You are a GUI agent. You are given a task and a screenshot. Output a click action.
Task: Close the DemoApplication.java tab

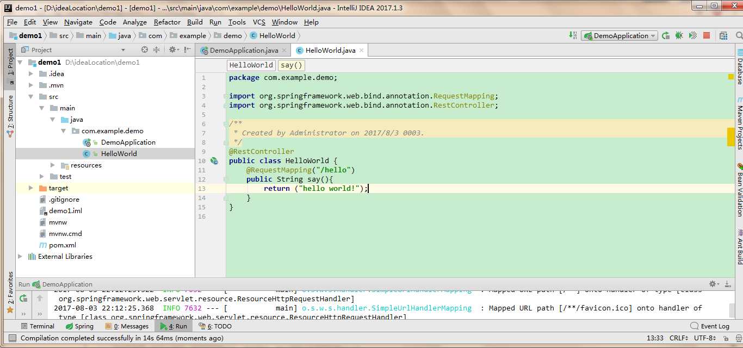tap(284, 50)
